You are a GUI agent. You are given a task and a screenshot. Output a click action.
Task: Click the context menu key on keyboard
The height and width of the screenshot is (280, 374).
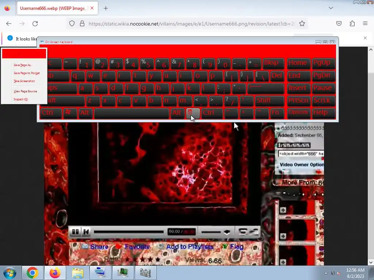193,113
